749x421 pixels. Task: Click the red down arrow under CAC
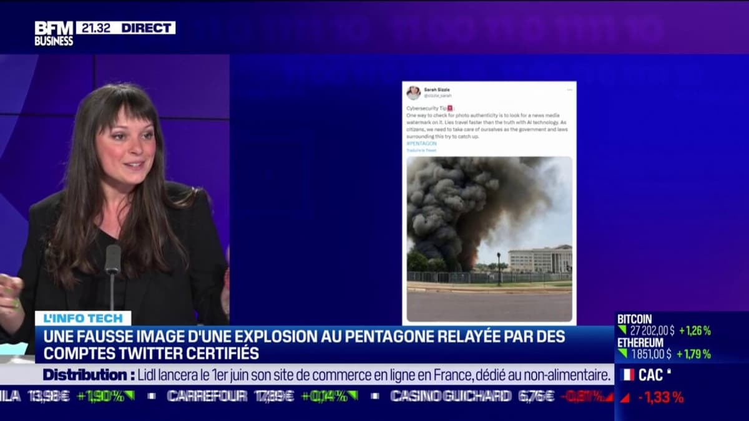click(625, 397)
